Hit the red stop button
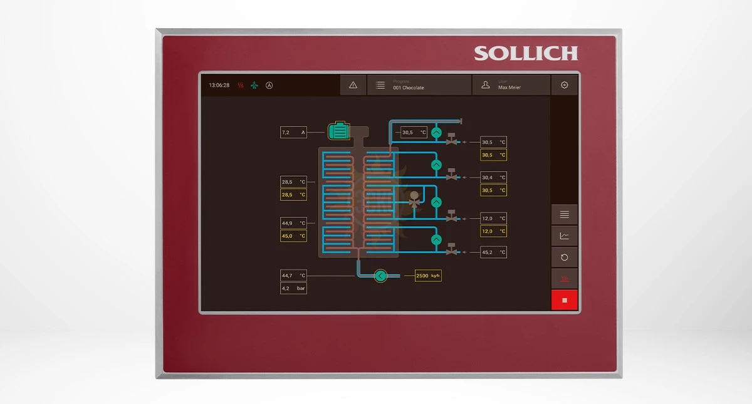The height and width of the screenshot is (404, 752). tap(565, 300)
